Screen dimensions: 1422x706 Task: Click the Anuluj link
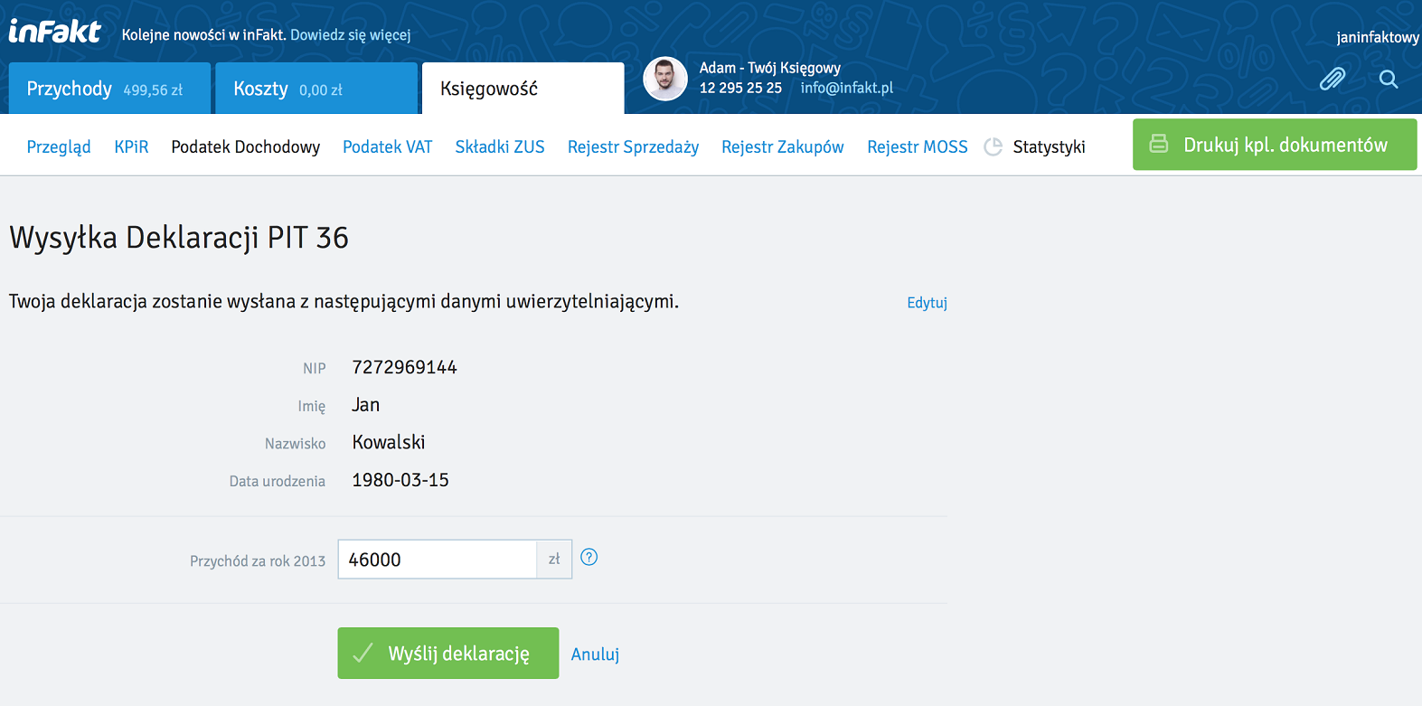pyautogui.click(x=595, y=654)
